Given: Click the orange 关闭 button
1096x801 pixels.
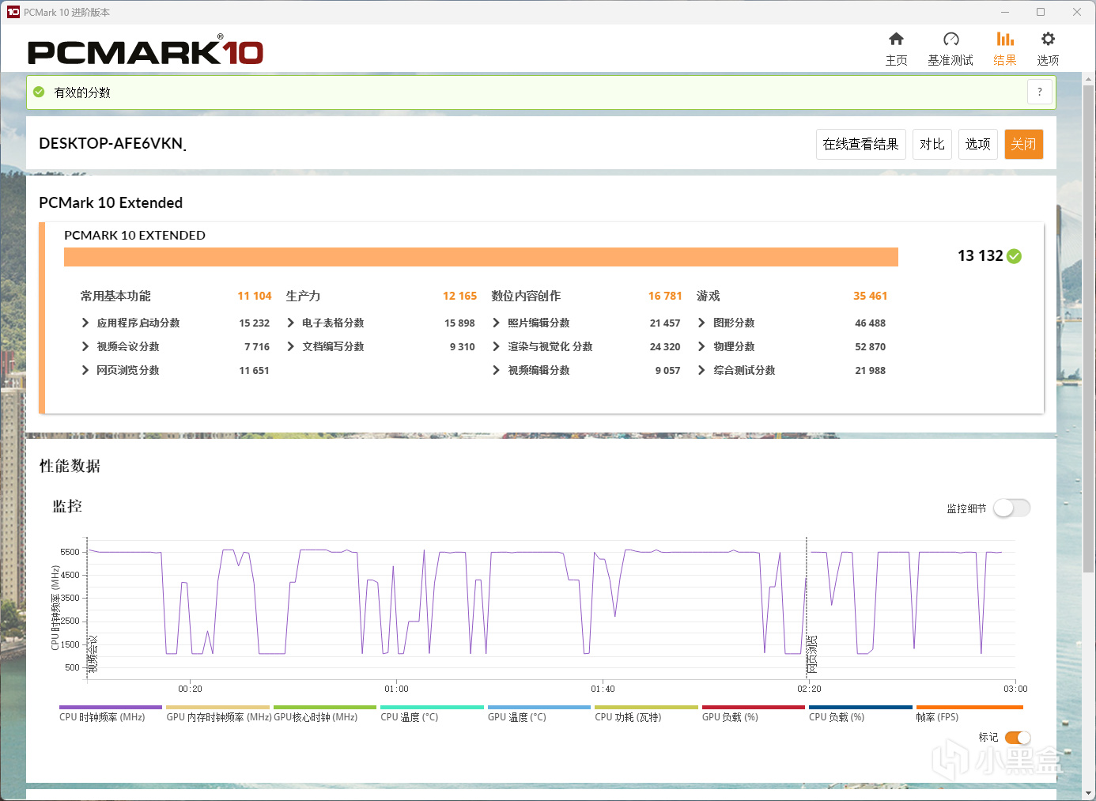Looking at the screenshot, I should click(x=1024, y=144).
